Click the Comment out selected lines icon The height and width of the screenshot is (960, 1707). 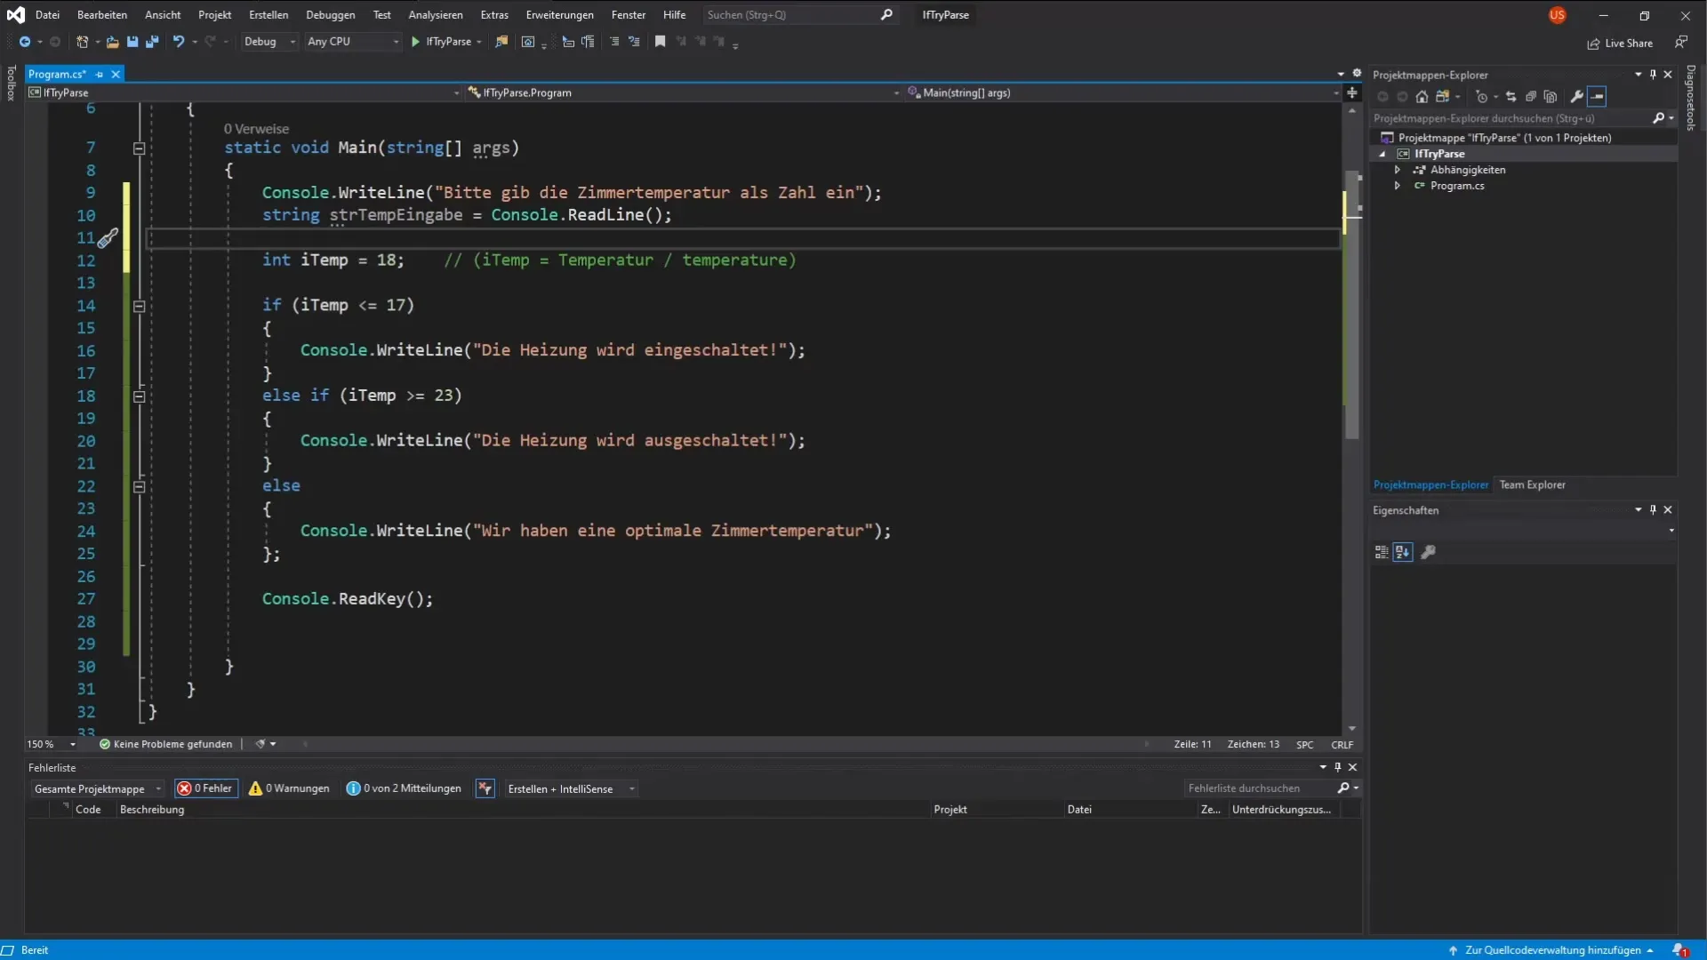[614, 42]
